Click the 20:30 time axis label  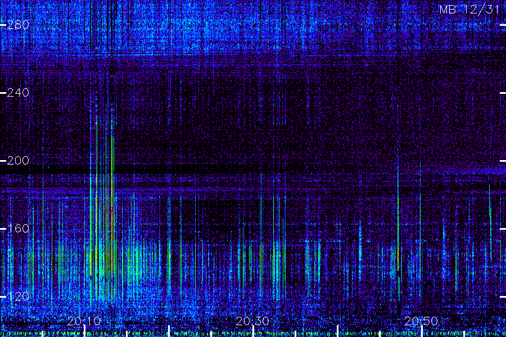click(252, 321)
